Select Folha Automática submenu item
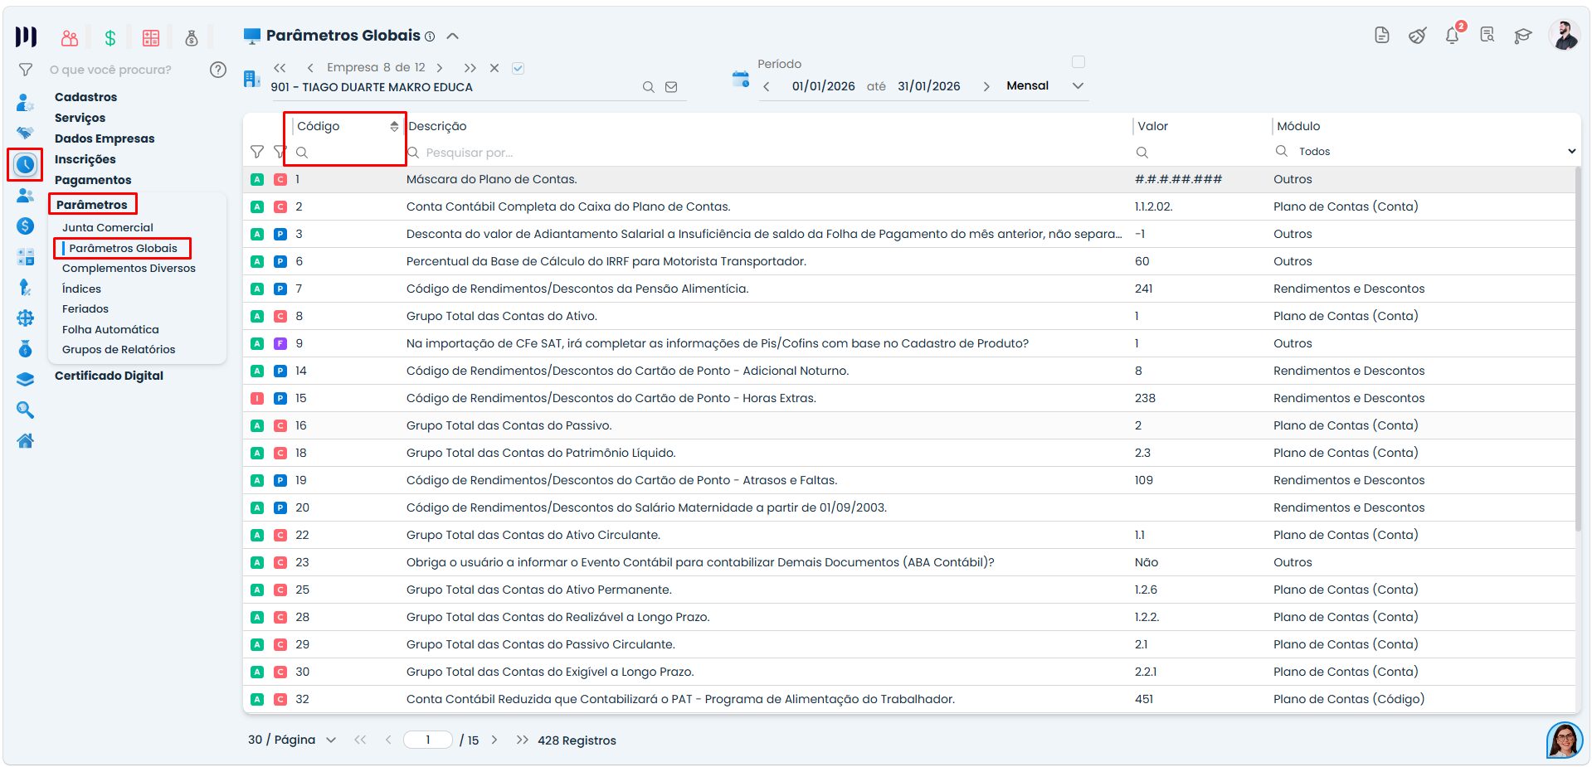The height and width of the screenshot is (767, 1592). pyautogui.click(x=110, y=329)
